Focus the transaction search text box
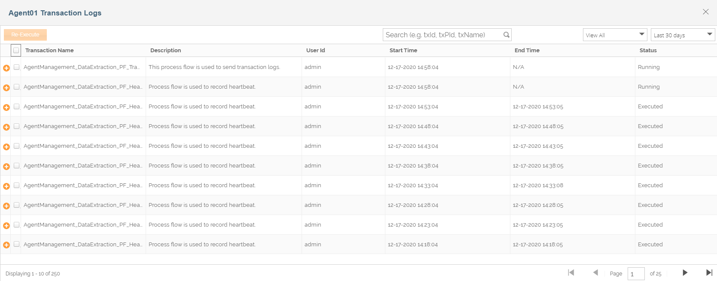Image resolution: width=717 pixels, height=281 pixels. [442, 35]
